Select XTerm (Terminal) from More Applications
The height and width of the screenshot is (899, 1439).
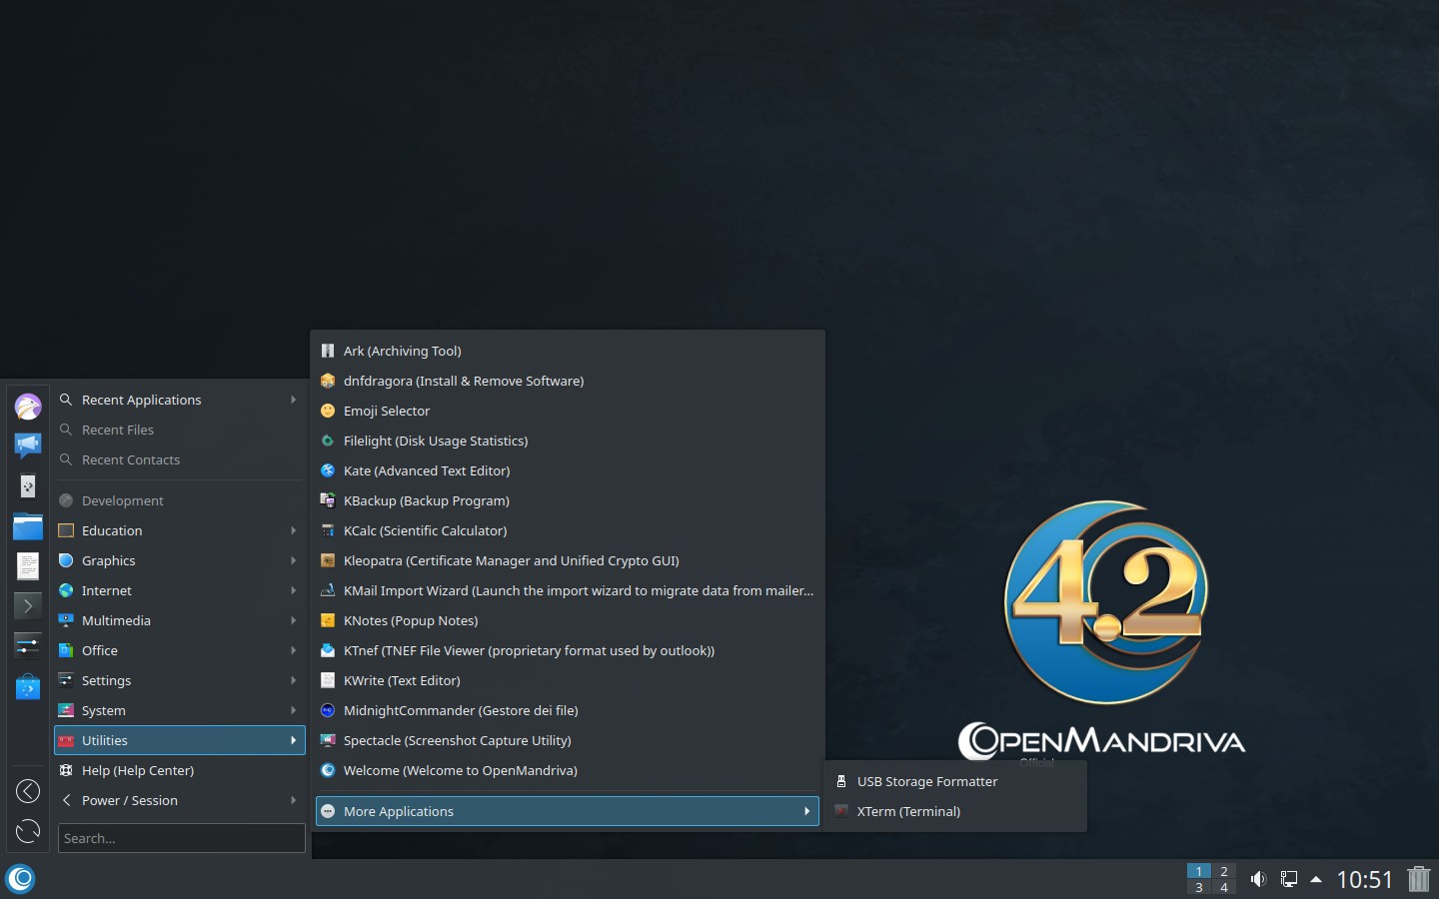(908, 811)
